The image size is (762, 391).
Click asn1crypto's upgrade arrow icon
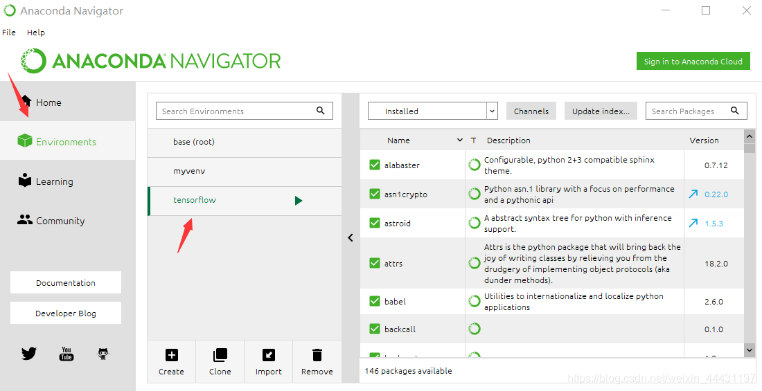pos(693,194)
